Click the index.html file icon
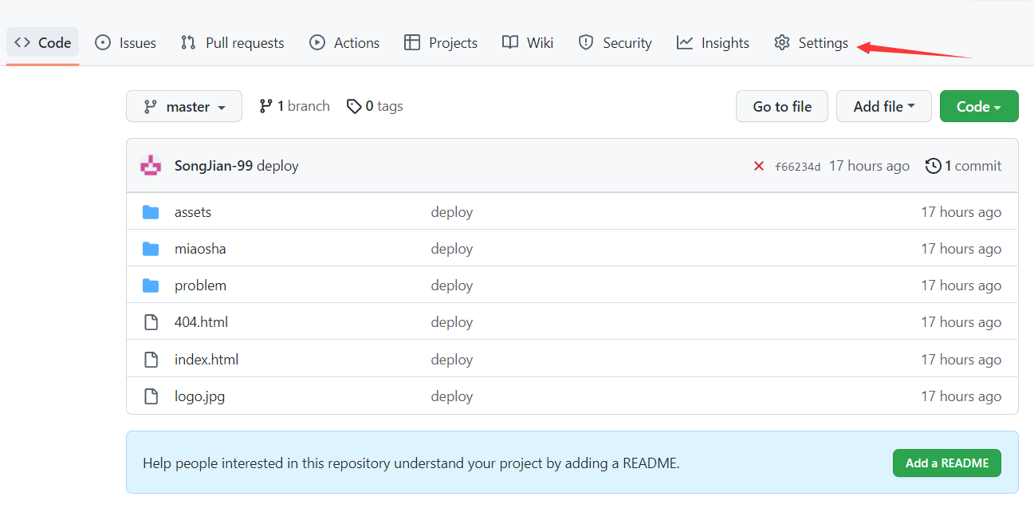 coord(151,360)
